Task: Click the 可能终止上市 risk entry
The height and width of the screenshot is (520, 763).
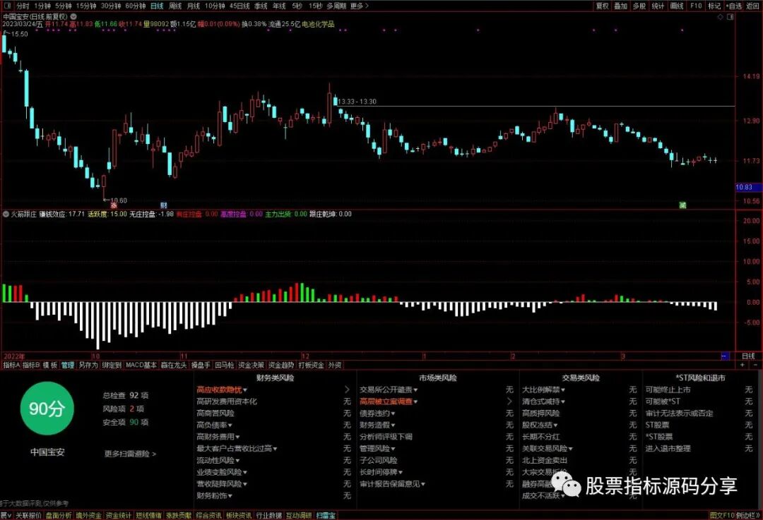Action: (668, 389)
